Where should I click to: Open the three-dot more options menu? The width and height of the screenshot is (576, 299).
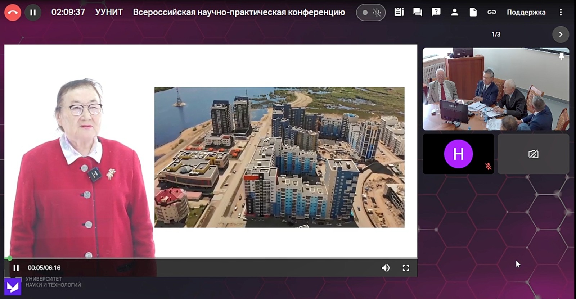coord(561,12)
